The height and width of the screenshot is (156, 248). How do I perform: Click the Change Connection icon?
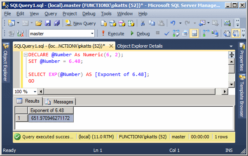click(21, 33)
